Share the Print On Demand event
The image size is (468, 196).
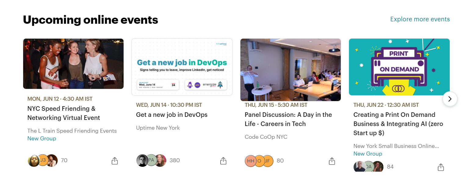click(441, 167)
